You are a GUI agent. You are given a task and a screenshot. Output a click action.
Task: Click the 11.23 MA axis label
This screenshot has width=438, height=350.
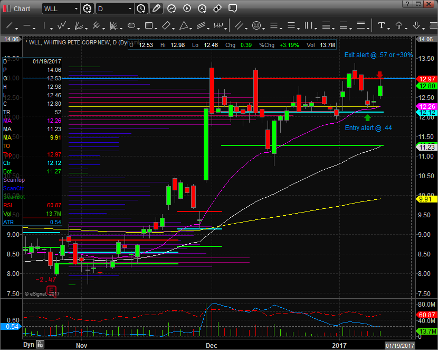click(x=426, y=147)
